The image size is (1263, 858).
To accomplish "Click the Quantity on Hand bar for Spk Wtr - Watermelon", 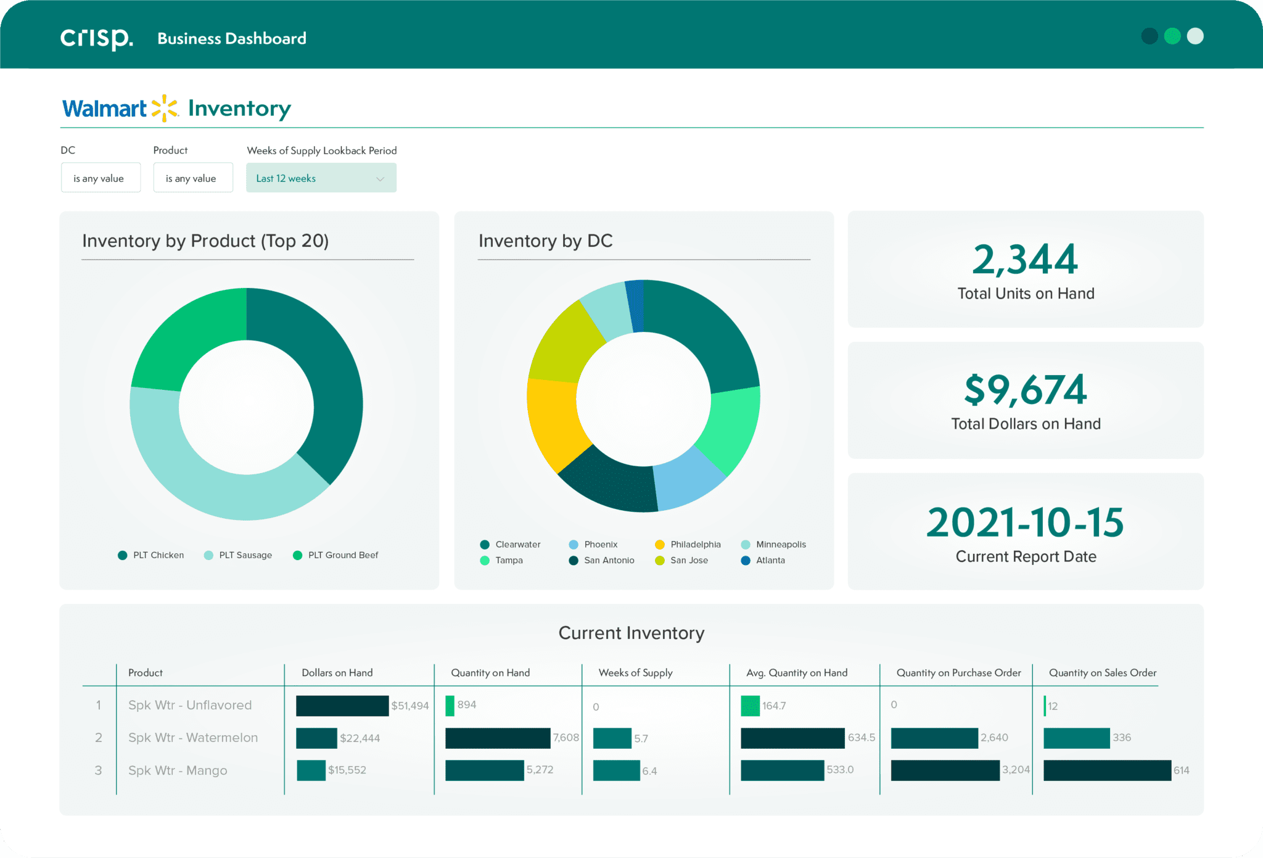I will (498, 738).
